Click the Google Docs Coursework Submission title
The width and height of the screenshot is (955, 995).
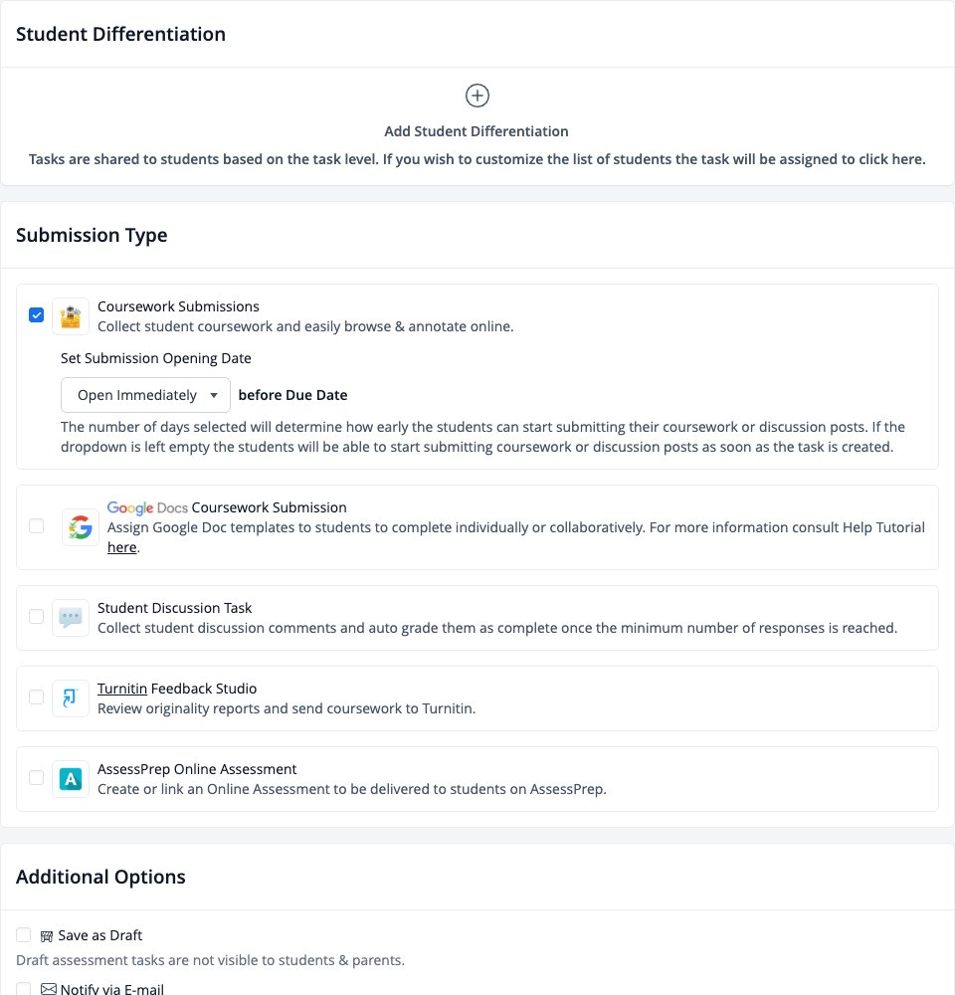point(227,507)
